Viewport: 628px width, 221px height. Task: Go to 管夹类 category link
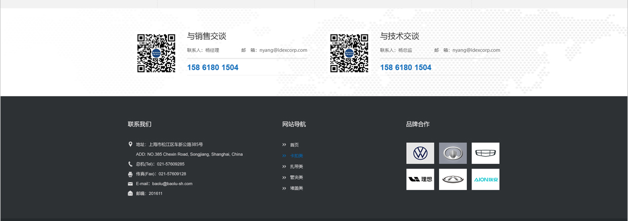point(296,178)
